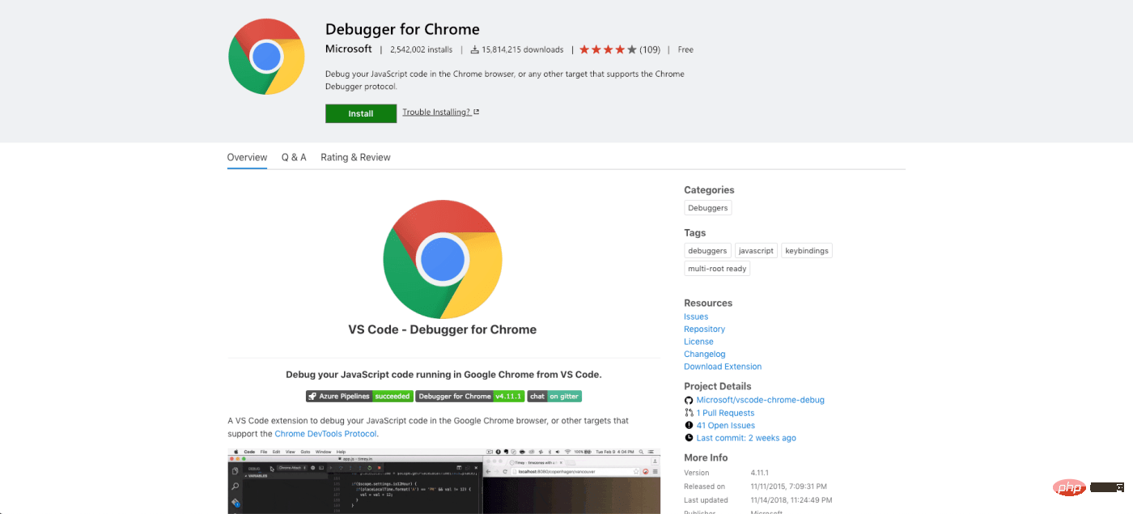1133x514 pixels.
Task: Open the Changelog link in Resources
Action: [x=704, y=354]
